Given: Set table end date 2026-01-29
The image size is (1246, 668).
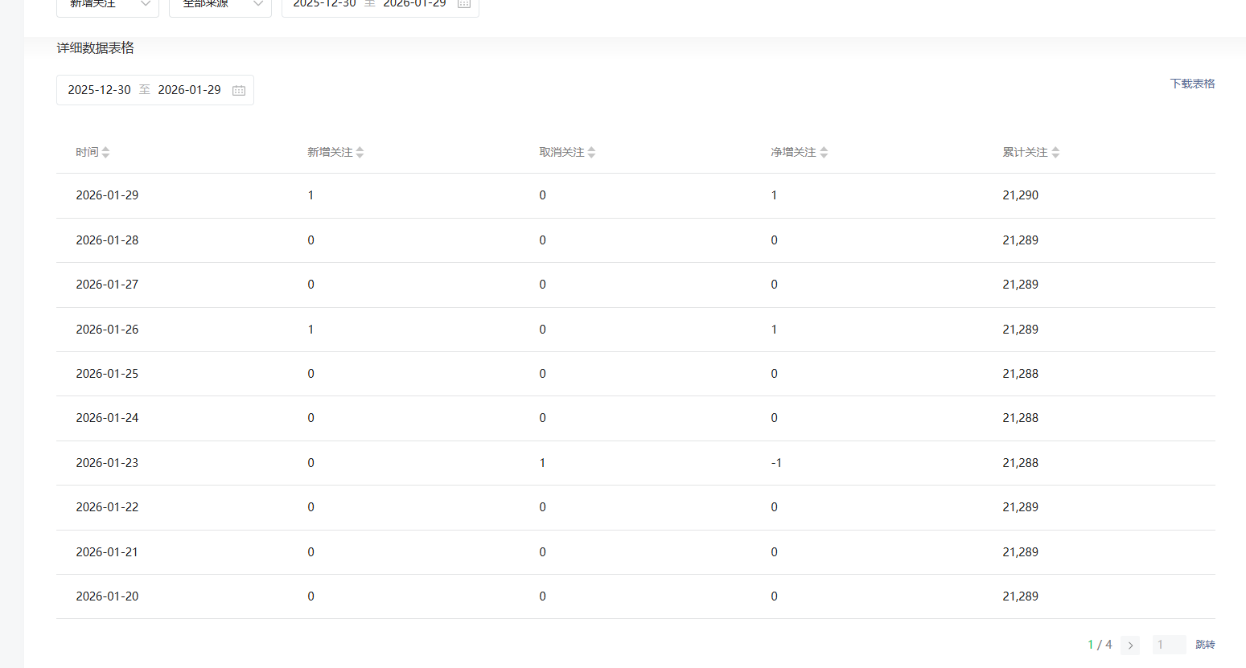Looking at the screenshot, I should point(189,90).
